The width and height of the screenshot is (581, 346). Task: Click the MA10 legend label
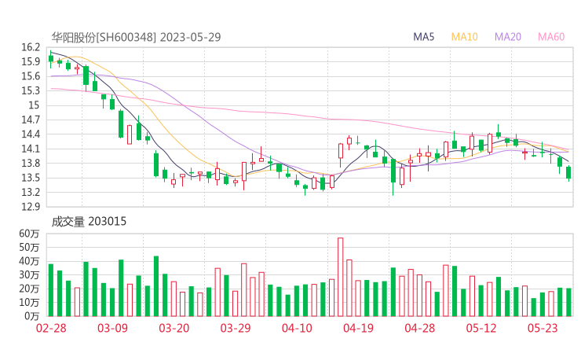pyautogui.click(x=464, y=37)
